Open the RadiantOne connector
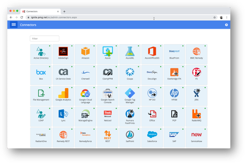Viewport: 245px width, 163px height. click(41, 138)
